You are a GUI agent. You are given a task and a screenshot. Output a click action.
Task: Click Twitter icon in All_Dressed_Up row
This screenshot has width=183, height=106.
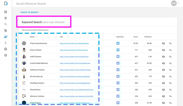[118, 76]
